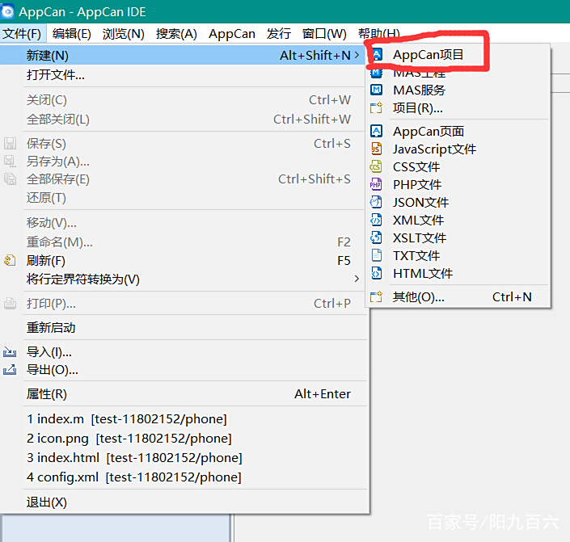Click the import icon beside 导入(I)
This screenshot has width=570, height=542.
pos(10,351)
